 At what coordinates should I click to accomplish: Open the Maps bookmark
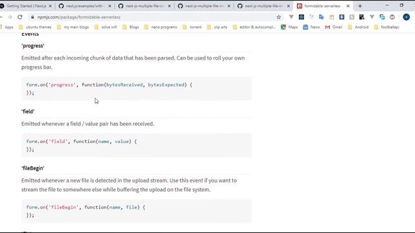[289, 27]
